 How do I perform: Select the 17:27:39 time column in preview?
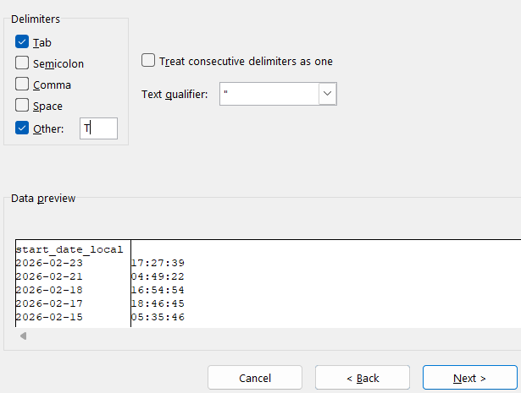point(158,263)
